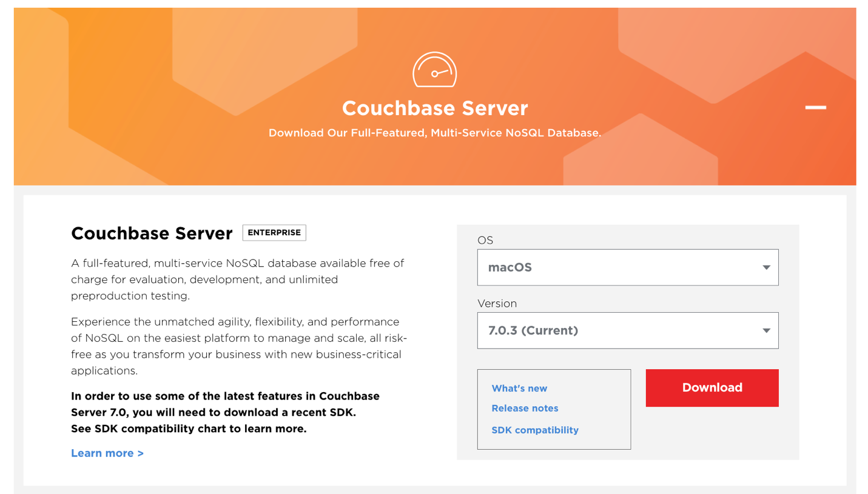Click the "Couchbase Server" heading in the banner

[434, 108]
